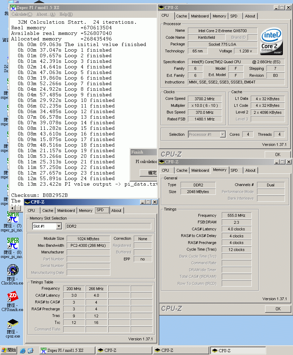Click the Instructions MMX SSE field

click(236, 82)
